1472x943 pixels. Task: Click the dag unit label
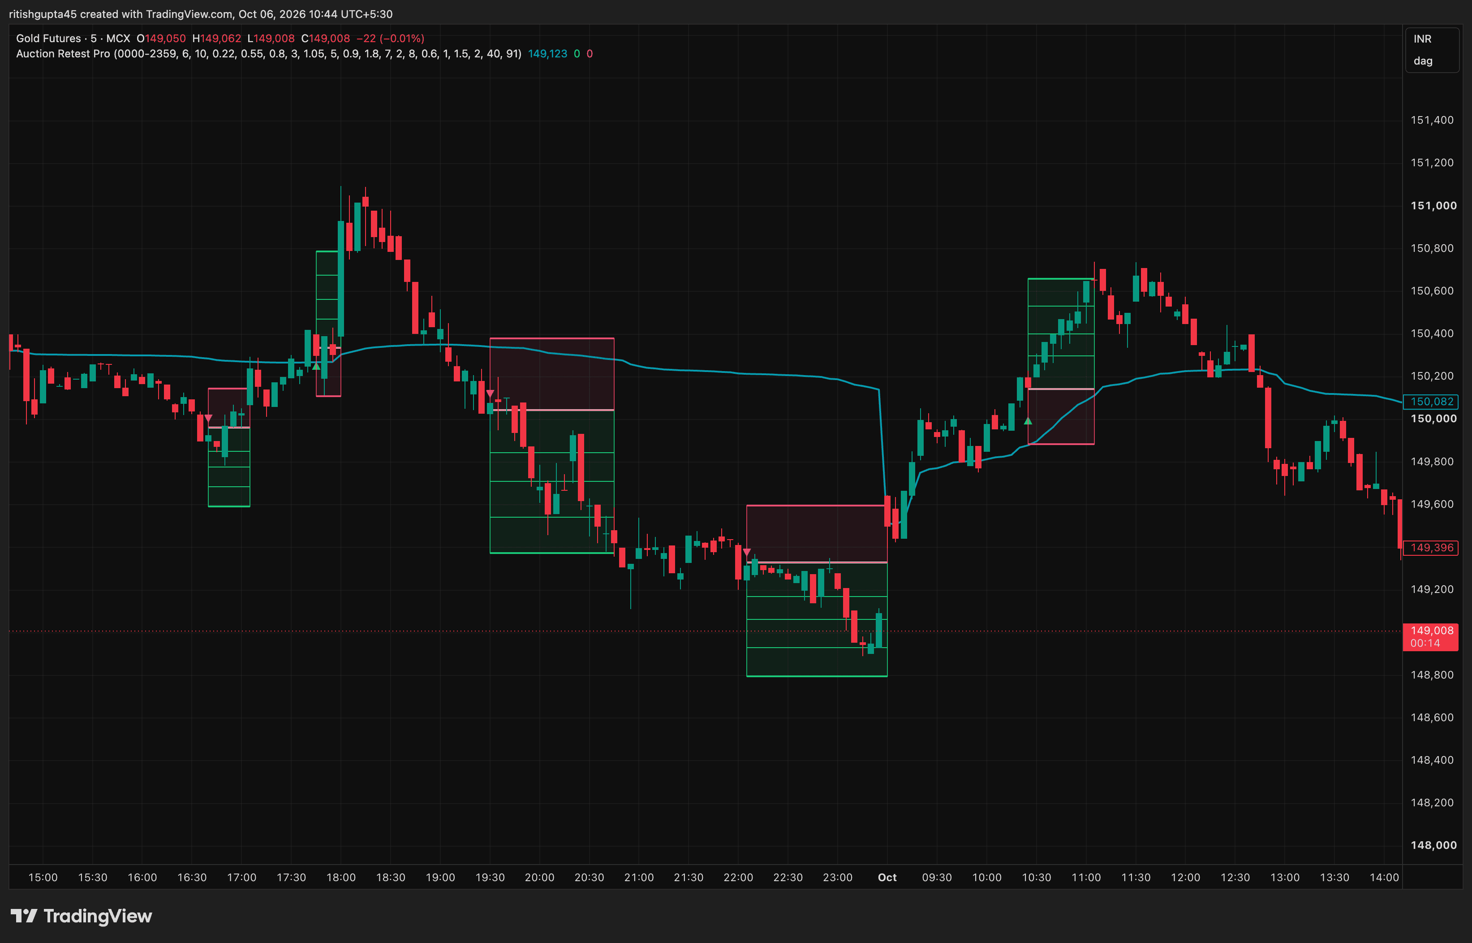1422,61
